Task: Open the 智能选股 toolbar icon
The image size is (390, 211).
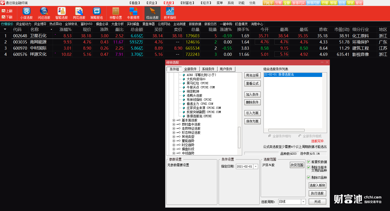Action: pos(61,13)
